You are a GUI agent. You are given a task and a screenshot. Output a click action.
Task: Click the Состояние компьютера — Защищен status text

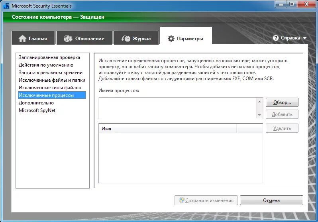pyautogui.click(x=58, y=17)
